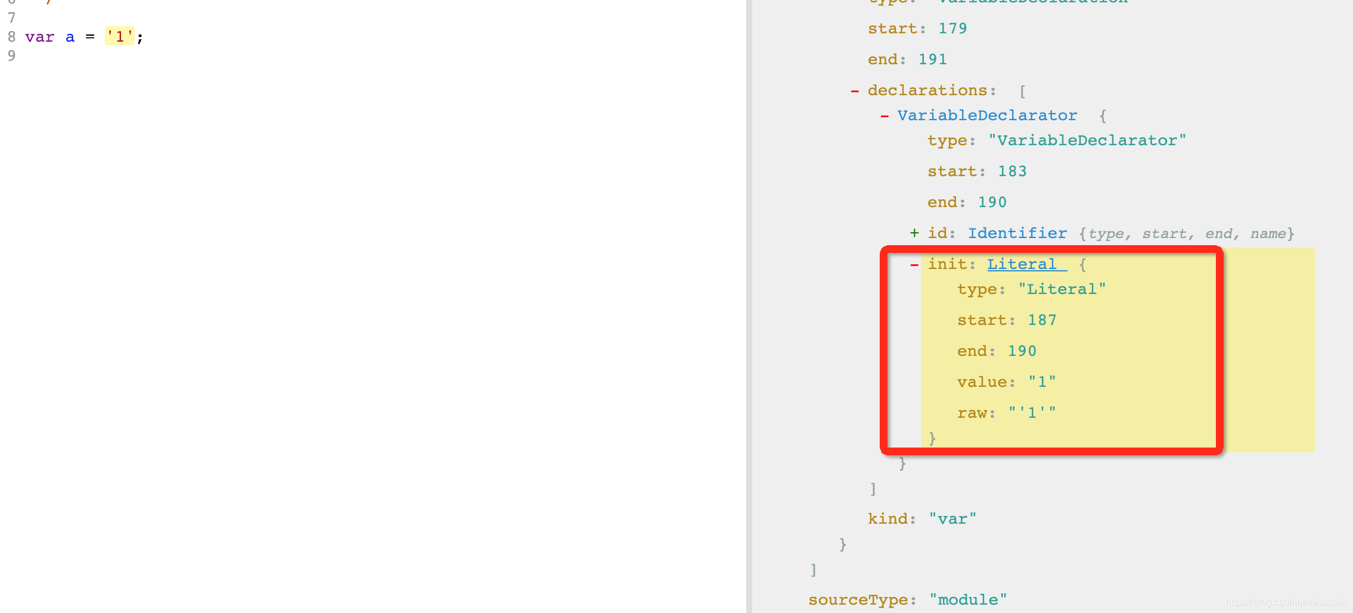Click the declarations property key
Viewport: 1353px width, 613px height.
[x=927, y=90]
